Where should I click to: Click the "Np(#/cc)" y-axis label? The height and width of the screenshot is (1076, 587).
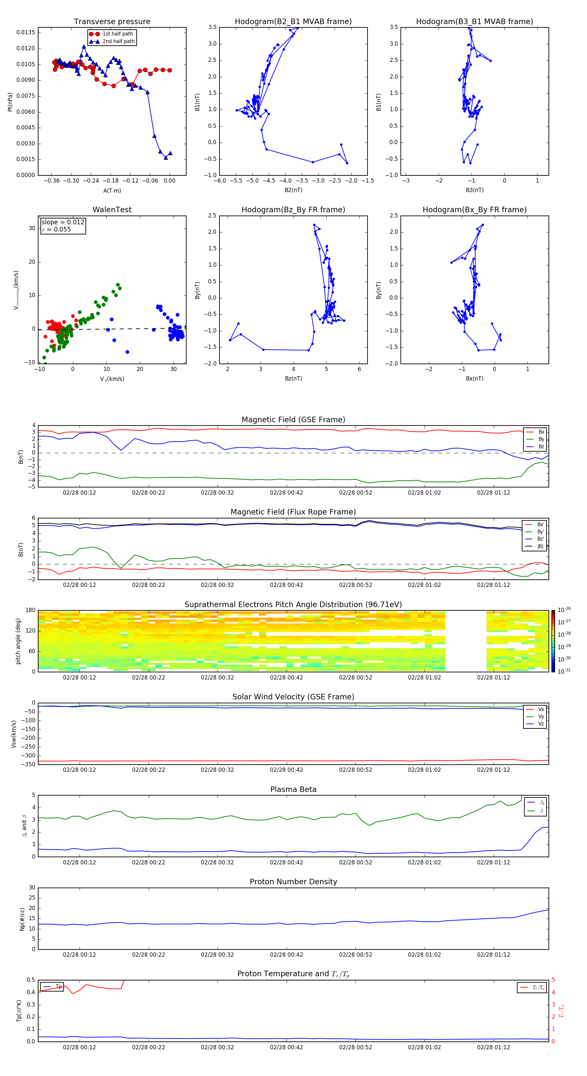pos(23,919)
